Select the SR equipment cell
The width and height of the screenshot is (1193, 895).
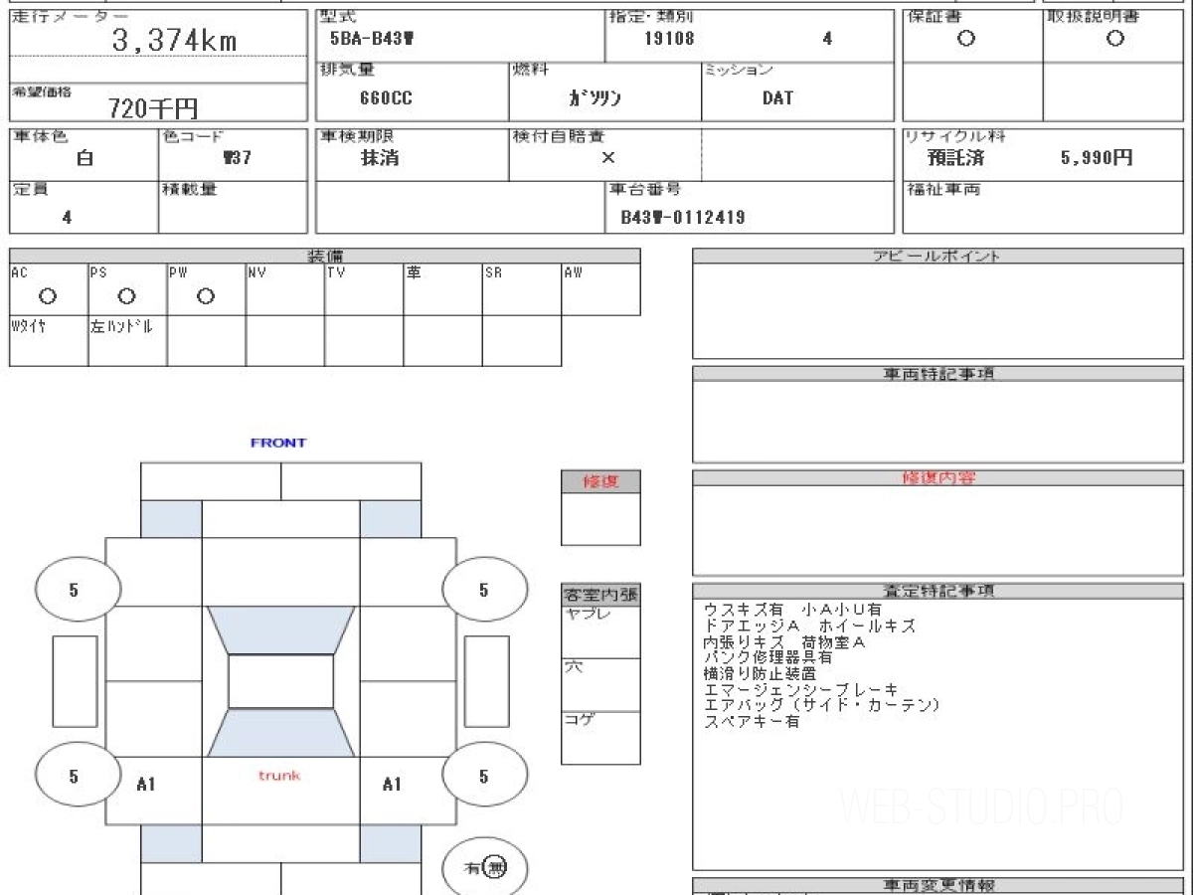click(522, 289)
